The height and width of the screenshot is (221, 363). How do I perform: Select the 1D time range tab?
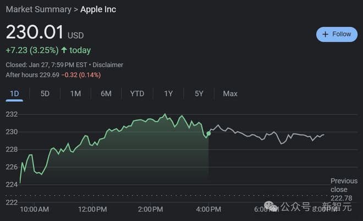tap(14, 94)
